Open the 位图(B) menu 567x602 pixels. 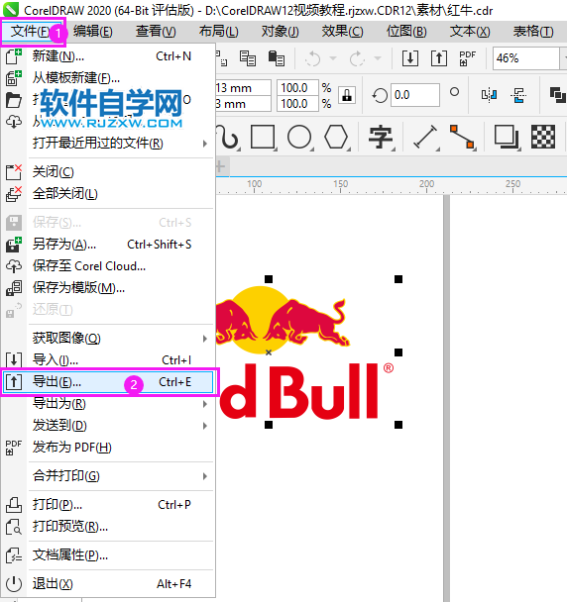(406, 32)
